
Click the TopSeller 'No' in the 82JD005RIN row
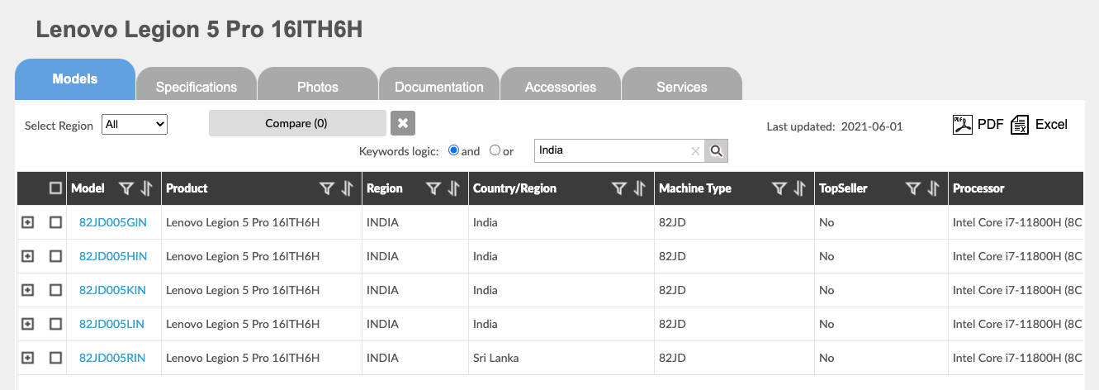coord(827,358)
